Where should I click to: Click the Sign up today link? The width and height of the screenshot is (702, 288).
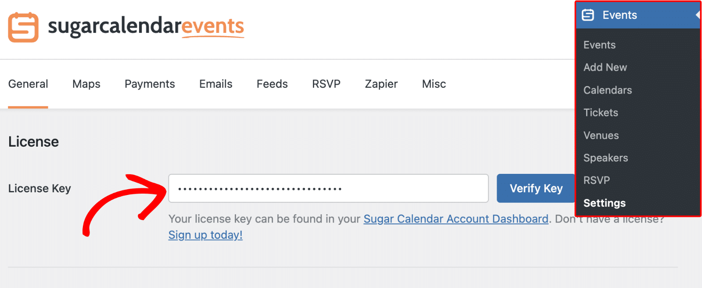pyautogui.click(x=205, y=235)
